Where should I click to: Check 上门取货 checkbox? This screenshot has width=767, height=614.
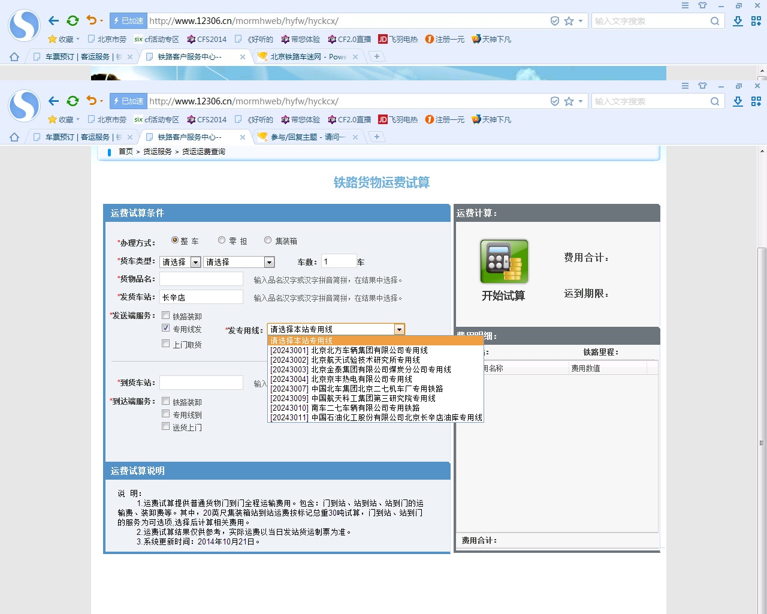click(166, 344)
